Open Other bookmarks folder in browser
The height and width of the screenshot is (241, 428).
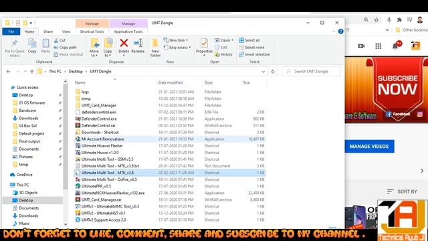pyautogui.click(x=412, y=30)
